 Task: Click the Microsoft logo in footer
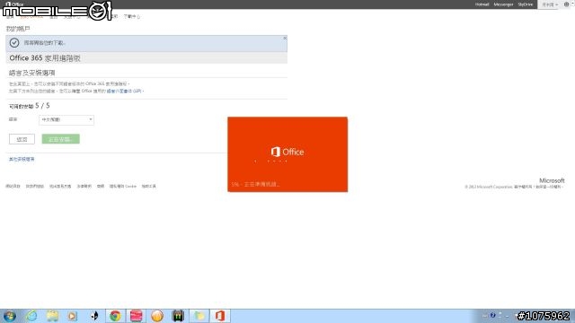pos(552,180)
